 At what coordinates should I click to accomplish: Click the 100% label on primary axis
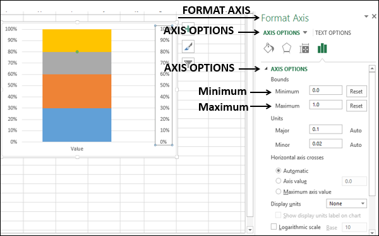pos(11,29)
